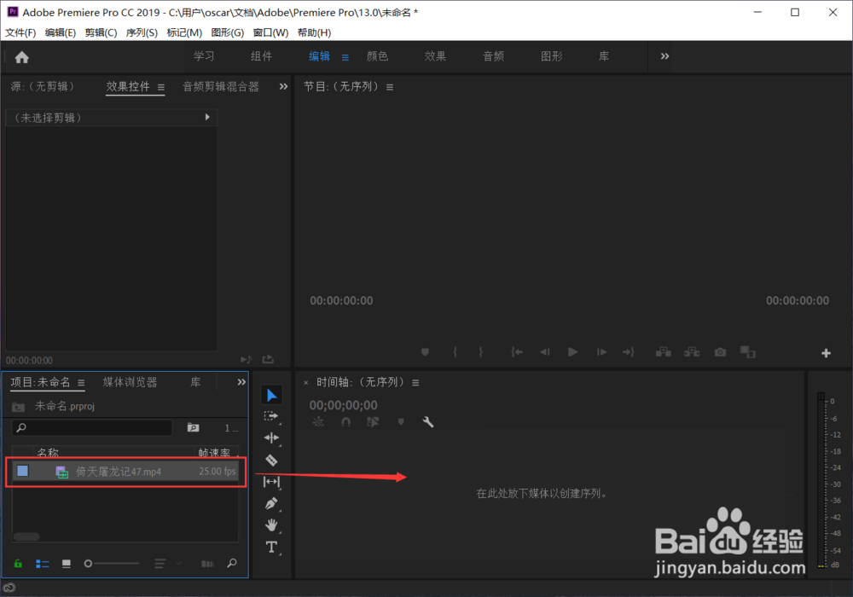This screenshot has width=853, height=597.
Task: Switch project panel to Icon View
Action: (x=67, y=564)
